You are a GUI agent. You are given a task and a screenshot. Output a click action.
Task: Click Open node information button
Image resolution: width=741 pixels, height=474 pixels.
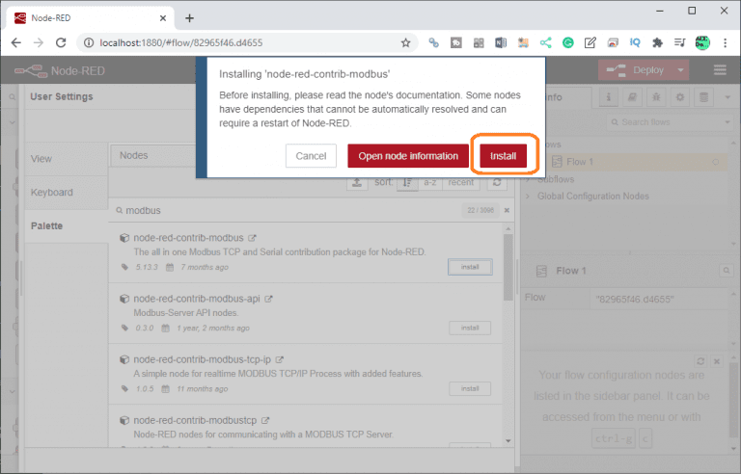(x=407, y=156)
